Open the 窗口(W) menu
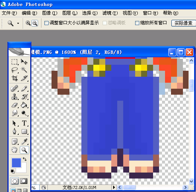Viewport: 196px width, 192px height. click(150, 13)
